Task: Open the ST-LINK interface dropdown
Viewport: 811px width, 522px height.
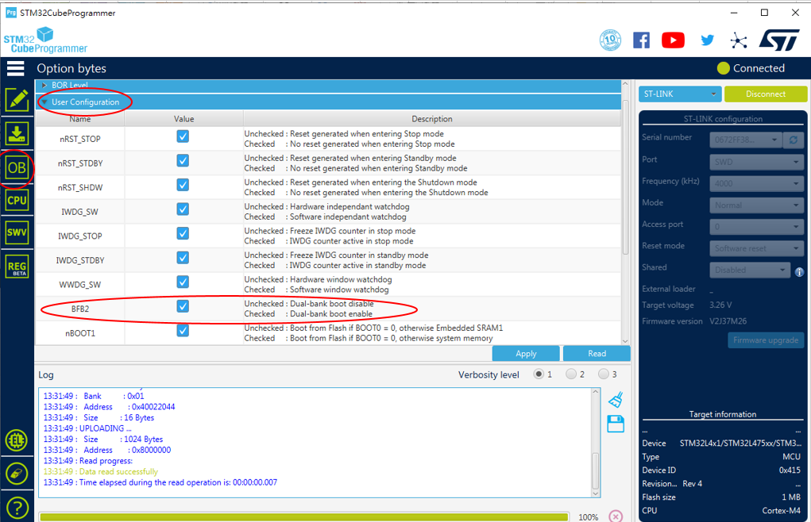Action: 680,94
